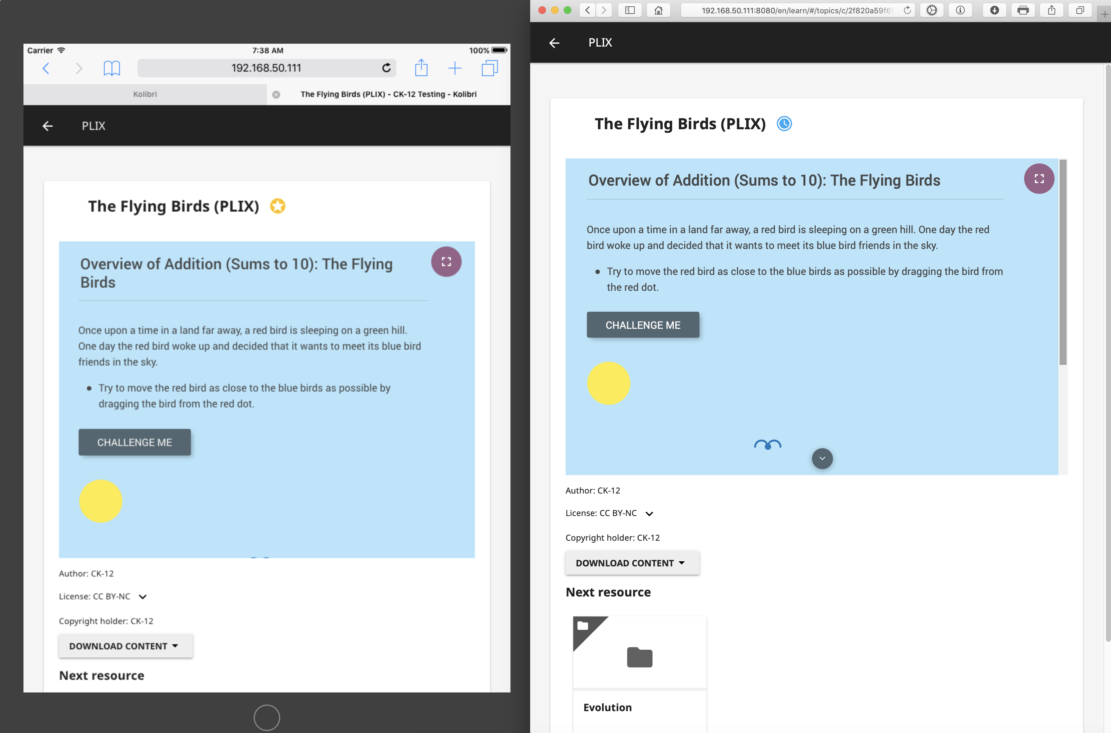Click the gold star mastery icon on iPad
The height and width of the screenshot is (733, 1111).
[x=278, y=206]
